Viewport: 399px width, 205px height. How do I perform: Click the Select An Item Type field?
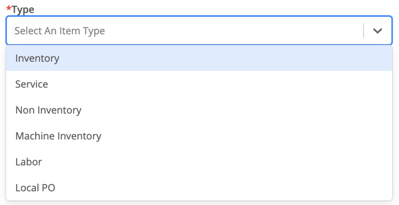click(x=60, y=31)
